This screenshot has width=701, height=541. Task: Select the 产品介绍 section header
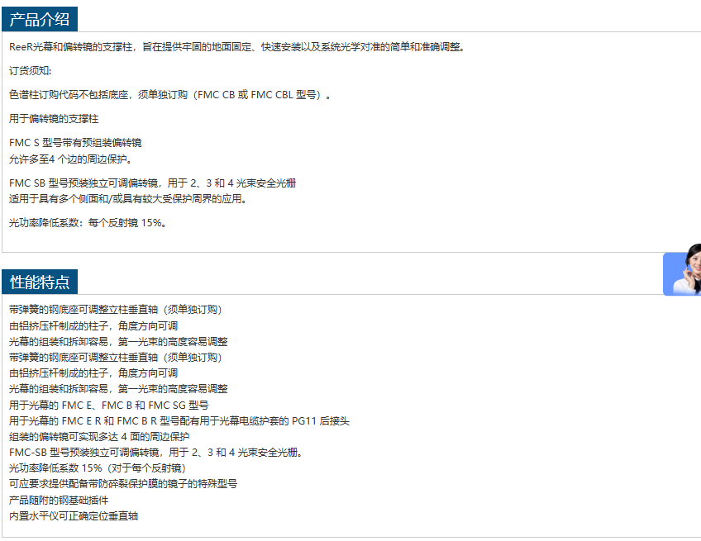pos(40,19)
